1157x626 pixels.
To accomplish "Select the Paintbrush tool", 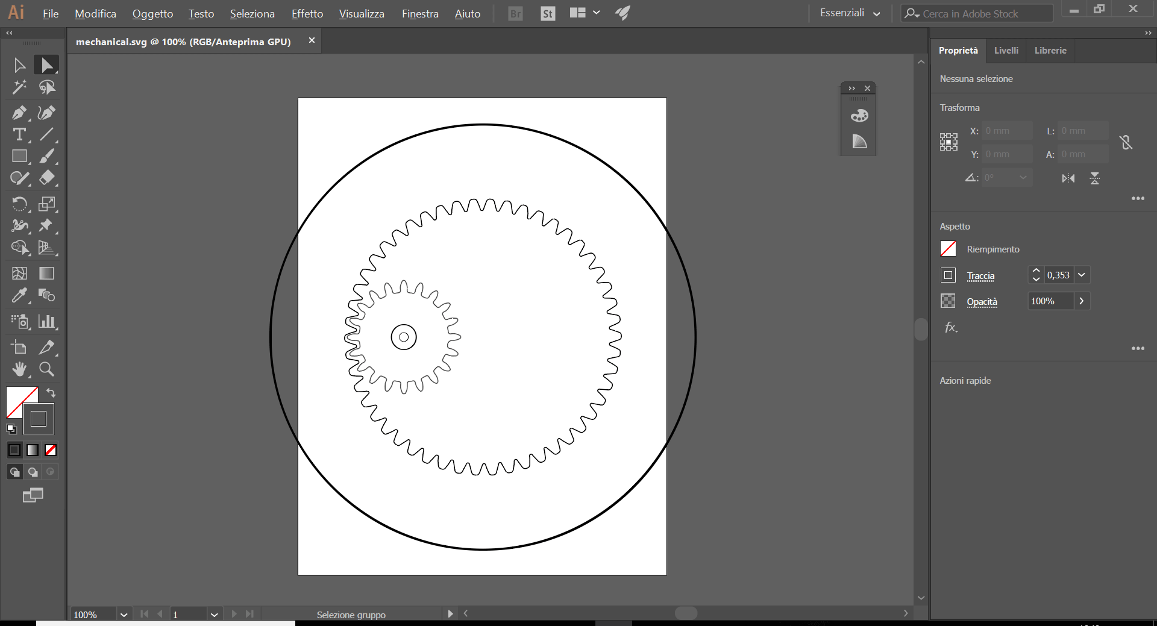I will tap(46, 156).
